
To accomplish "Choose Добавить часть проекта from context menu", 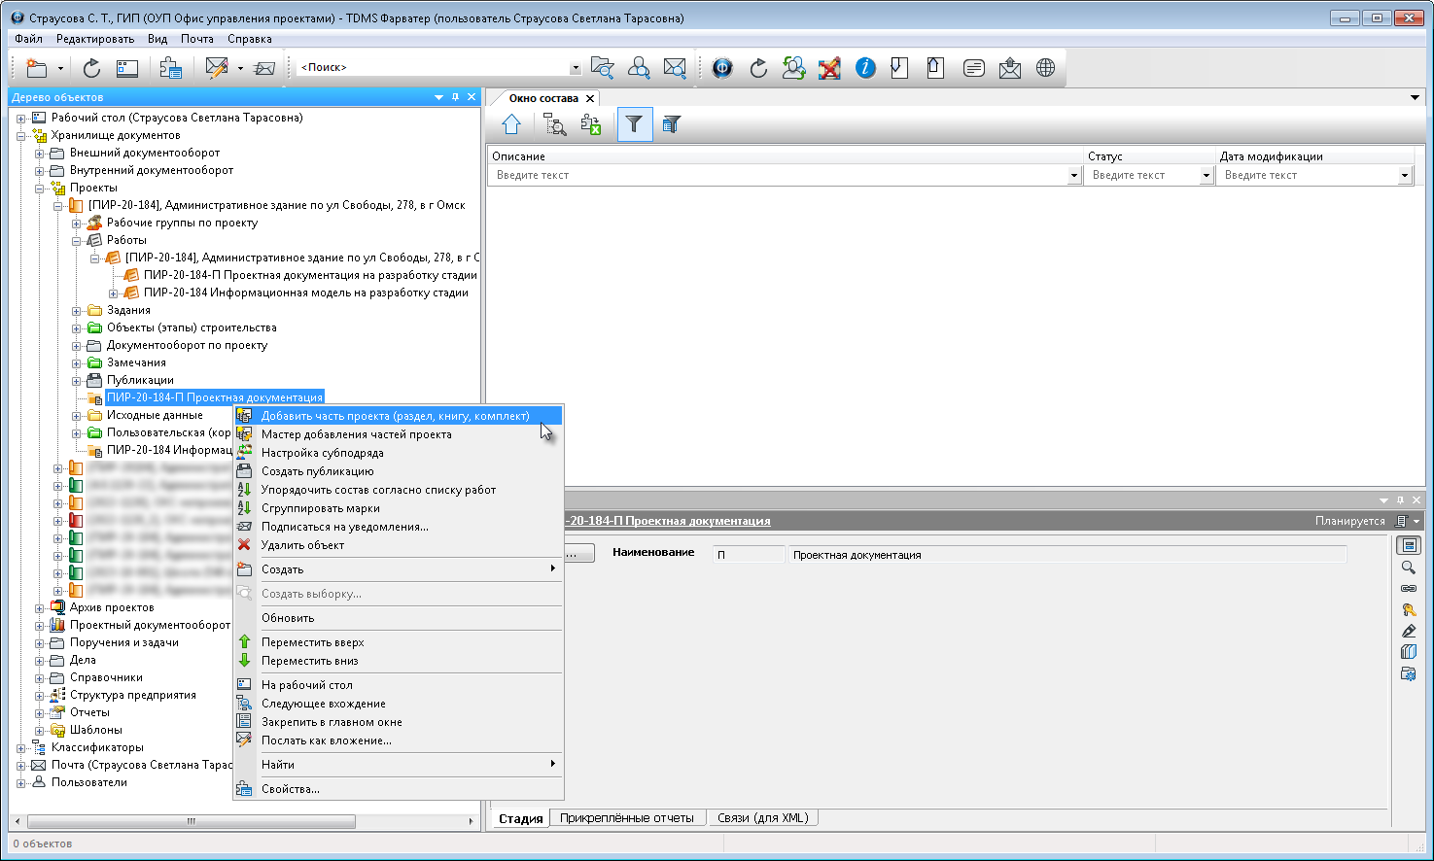I will click(399, 416).
